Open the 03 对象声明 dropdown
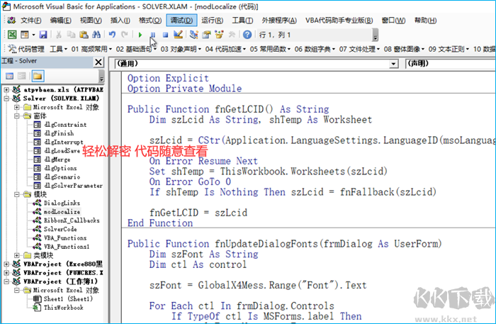This screenshot has width=496, height=324. [181, 49]
